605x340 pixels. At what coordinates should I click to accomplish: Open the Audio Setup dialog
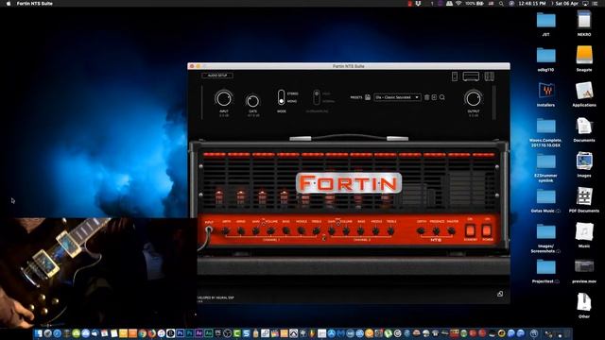[217, 76]
